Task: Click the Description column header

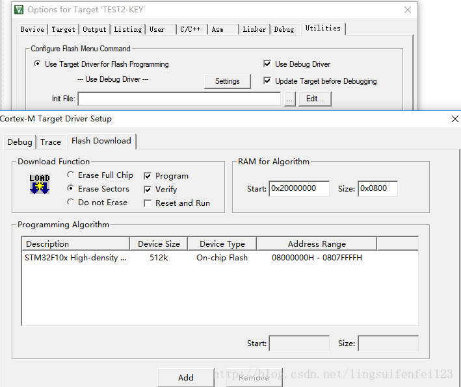Action: click(76, 243)
